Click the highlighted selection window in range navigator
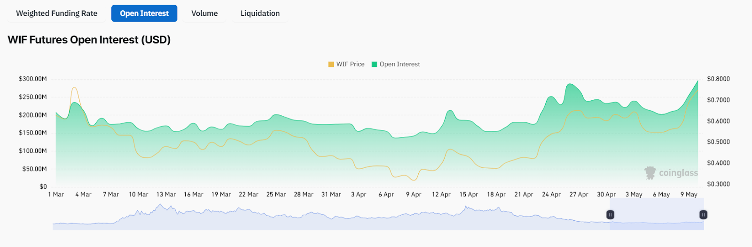The width and height of the screenshot is (752, 247). (x=657, y=214)
